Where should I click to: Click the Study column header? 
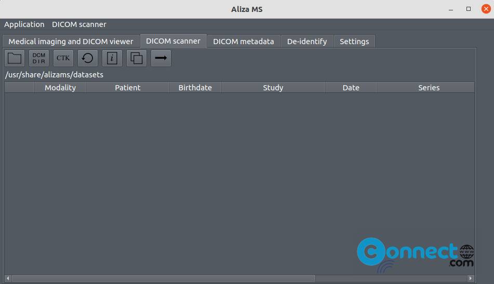pyautogui.click(x=273, y=88)
